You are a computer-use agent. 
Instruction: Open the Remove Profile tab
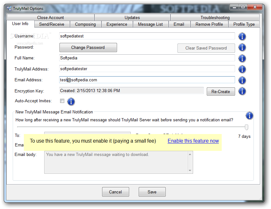209,24
